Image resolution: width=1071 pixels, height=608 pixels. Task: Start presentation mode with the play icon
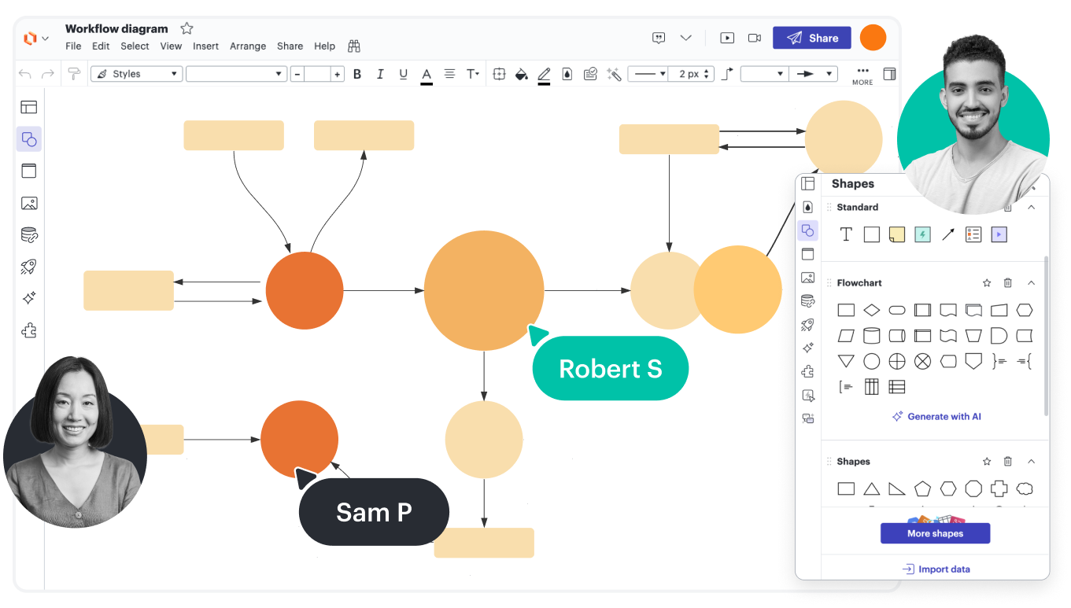pyautogui.click(x=727, y=38)
